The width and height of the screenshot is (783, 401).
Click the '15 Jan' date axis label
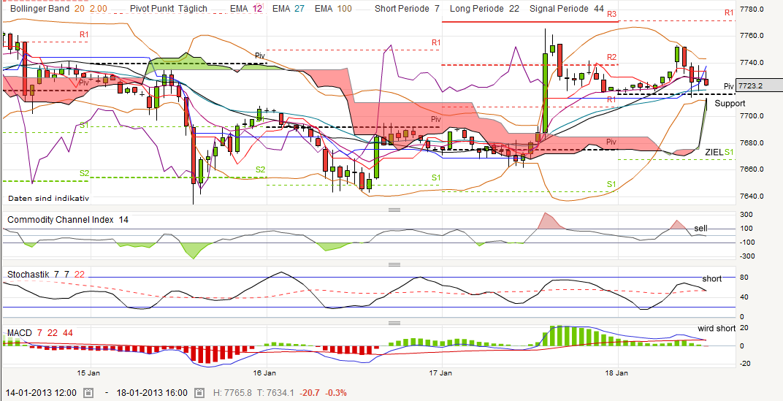pos(90,373)
